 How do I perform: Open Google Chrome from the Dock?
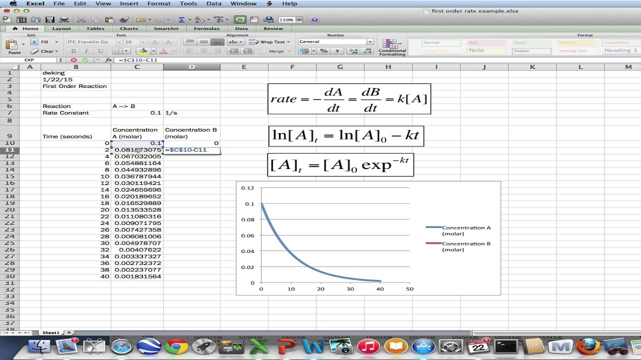tap(176, 346)
